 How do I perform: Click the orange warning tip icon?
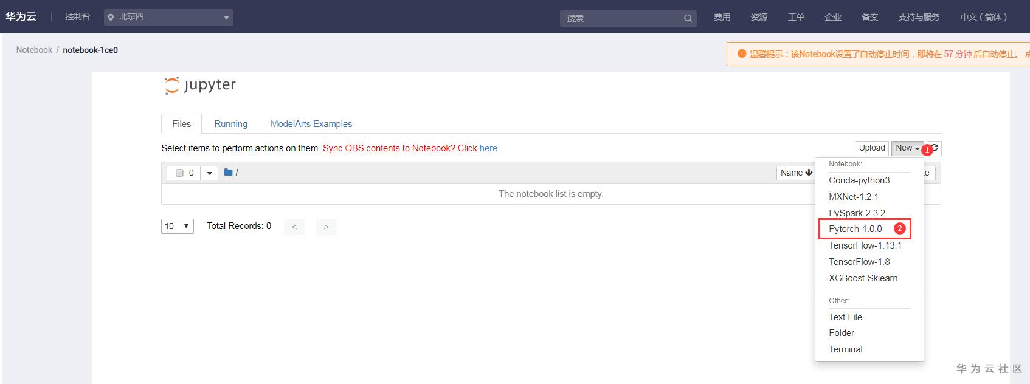point(741,53)
